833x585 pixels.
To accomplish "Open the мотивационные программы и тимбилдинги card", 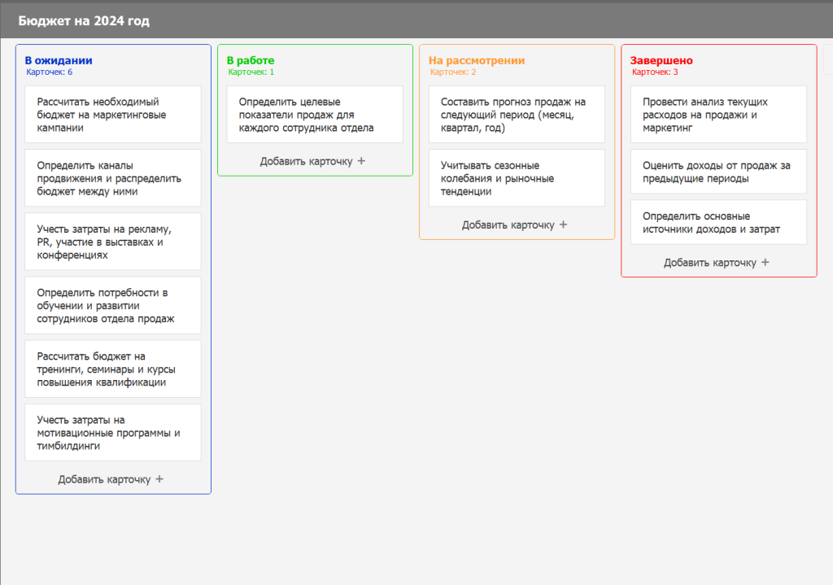I will pos(113,432).
